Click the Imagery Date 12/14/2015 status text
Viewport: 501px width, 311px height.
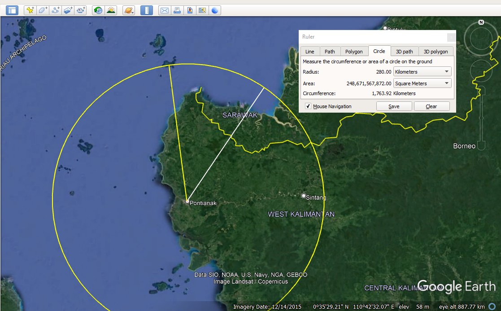pyautogui.click(x=267, y=307)
